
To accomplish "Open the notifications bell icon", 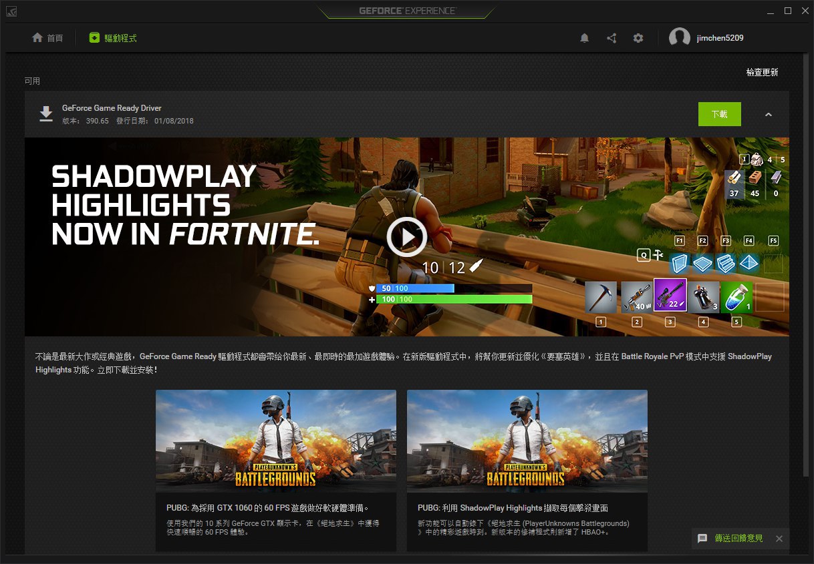I will (x=584, y=38).
